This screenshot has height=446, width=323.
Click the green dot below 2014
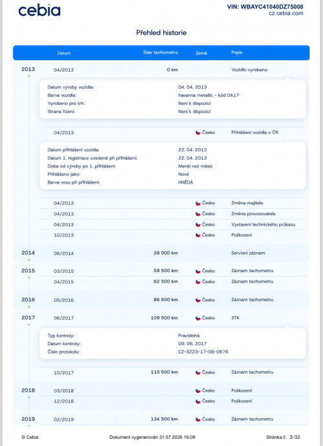coord(29,260)
